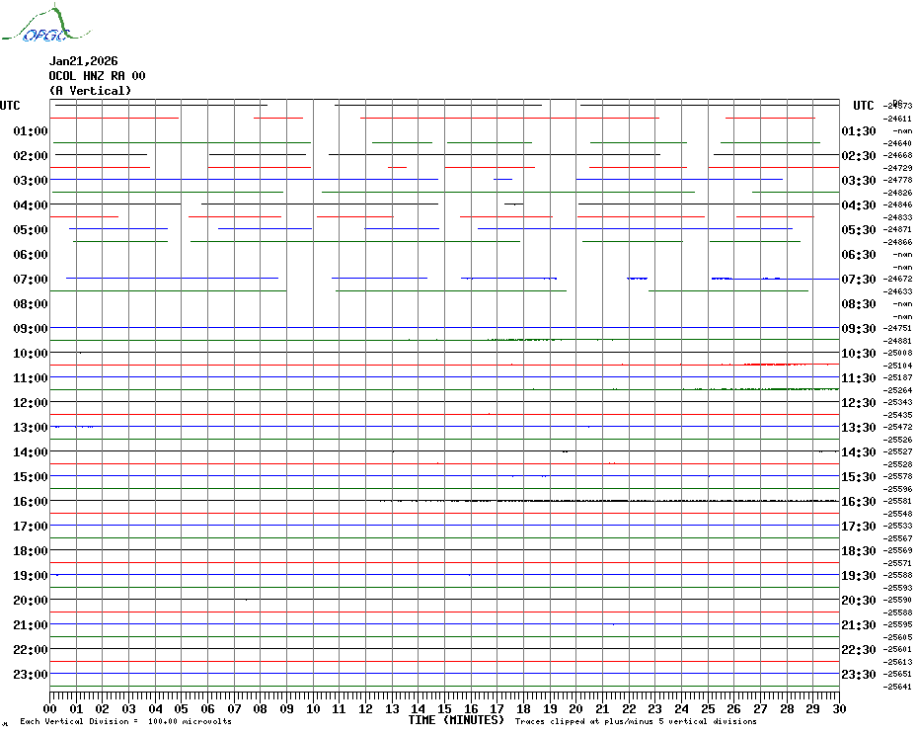Click the OCOL HNZ RA 00 station label
The height and width of the screenshot is (735, 918).
97,76
